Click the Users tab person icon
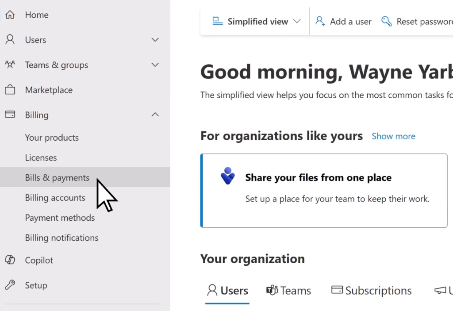This screenshot has height=311, width=453. [212, 290]
